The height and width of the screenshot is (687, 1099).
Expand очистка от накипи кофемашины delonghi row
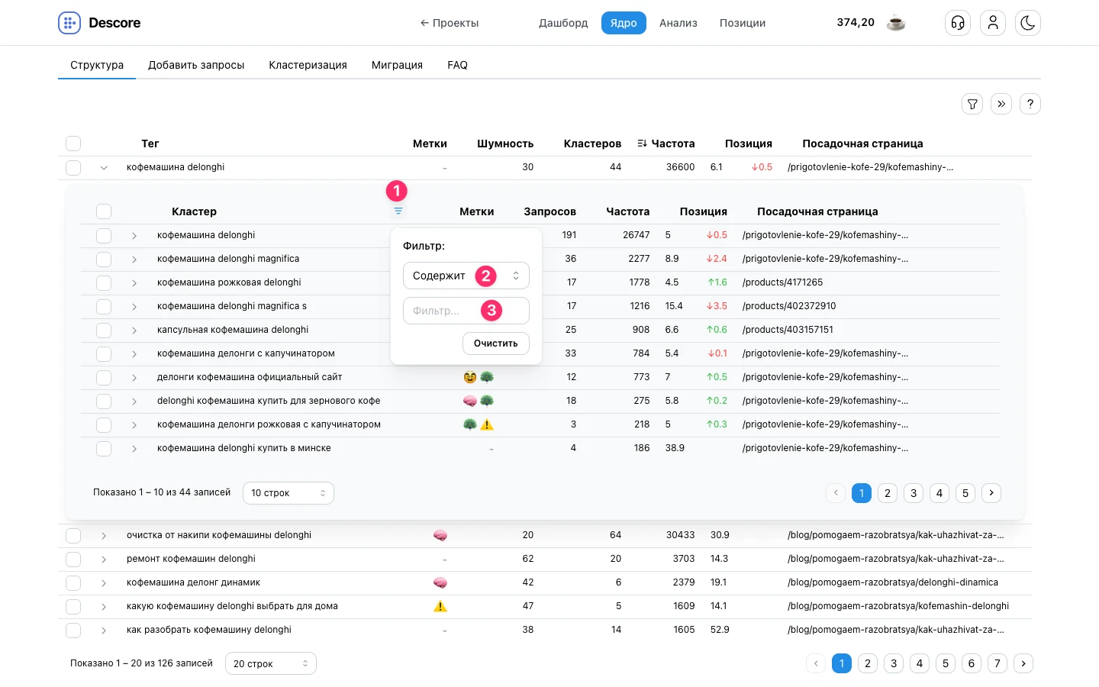104,535
